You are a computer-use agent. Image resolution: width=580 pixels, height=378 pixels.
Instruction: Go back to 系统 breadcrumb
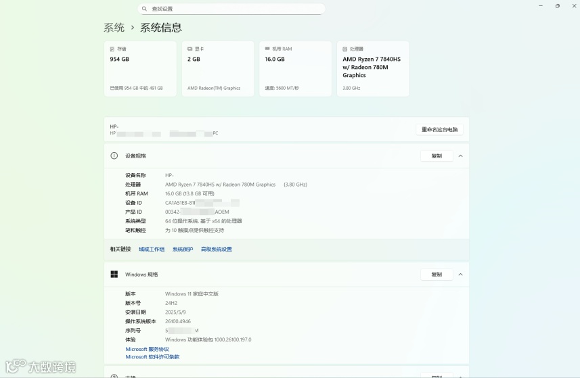[114, 28]
